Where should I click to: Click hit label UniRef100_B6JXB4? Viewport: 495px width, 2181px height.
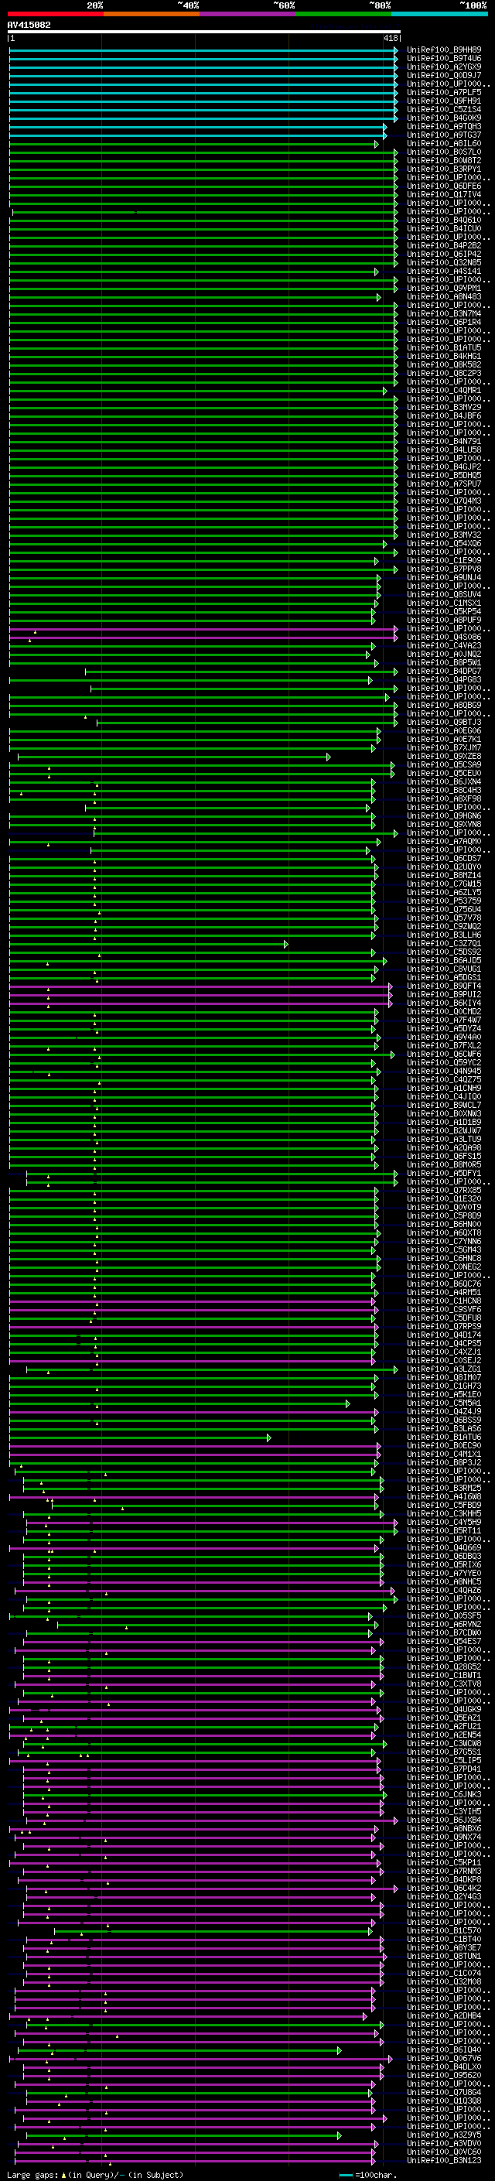click(444, 1820)
